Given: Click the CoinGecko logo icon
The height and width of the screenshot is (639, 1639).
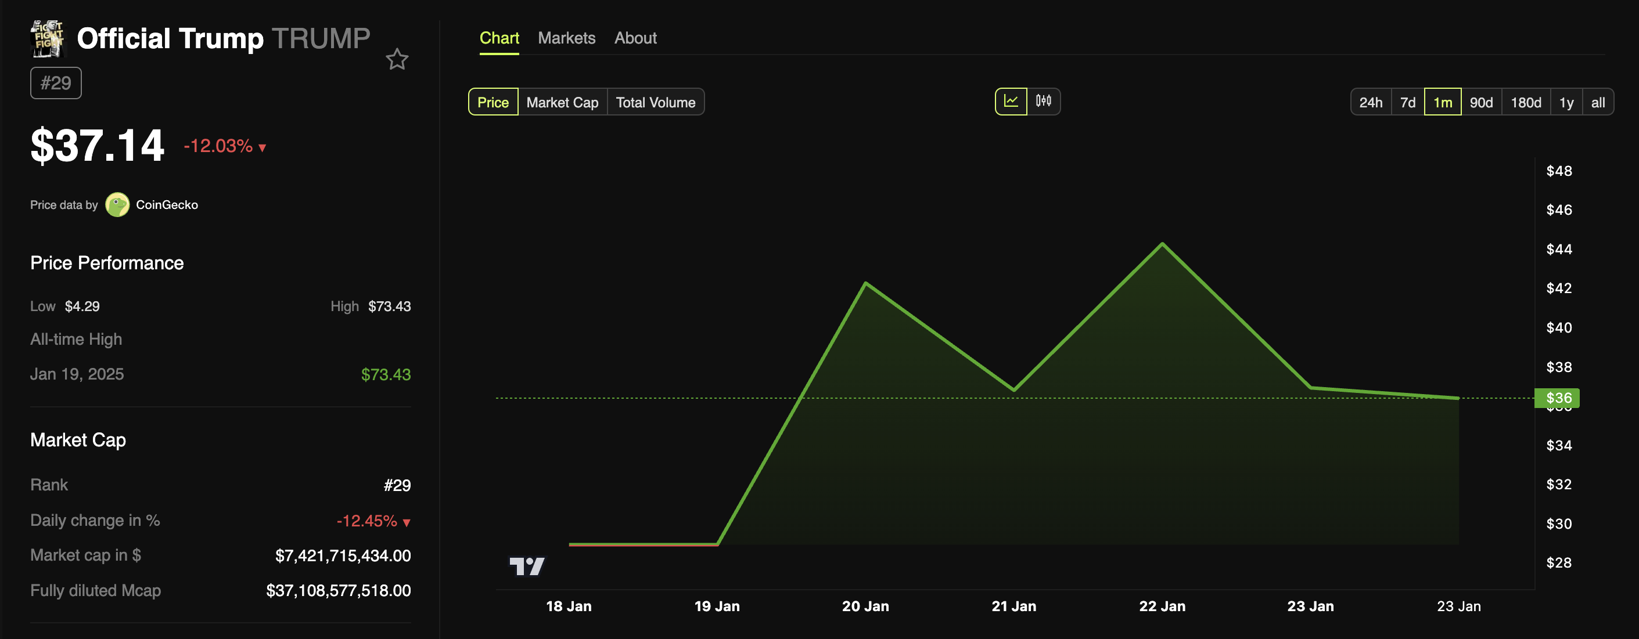Looking at the screenshot, I should pyautogui.click(x=117, y=205).
